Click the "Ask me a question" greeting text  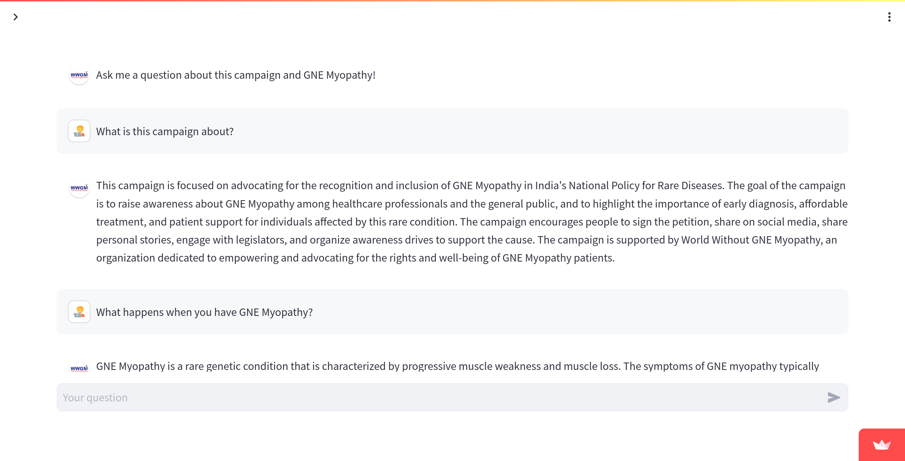point(235,75)
